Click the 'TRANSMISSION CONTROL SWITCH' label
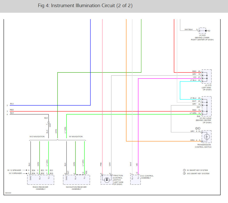This screenshot has width=228, height=203. pyautogui.click(x=203, y=146)
